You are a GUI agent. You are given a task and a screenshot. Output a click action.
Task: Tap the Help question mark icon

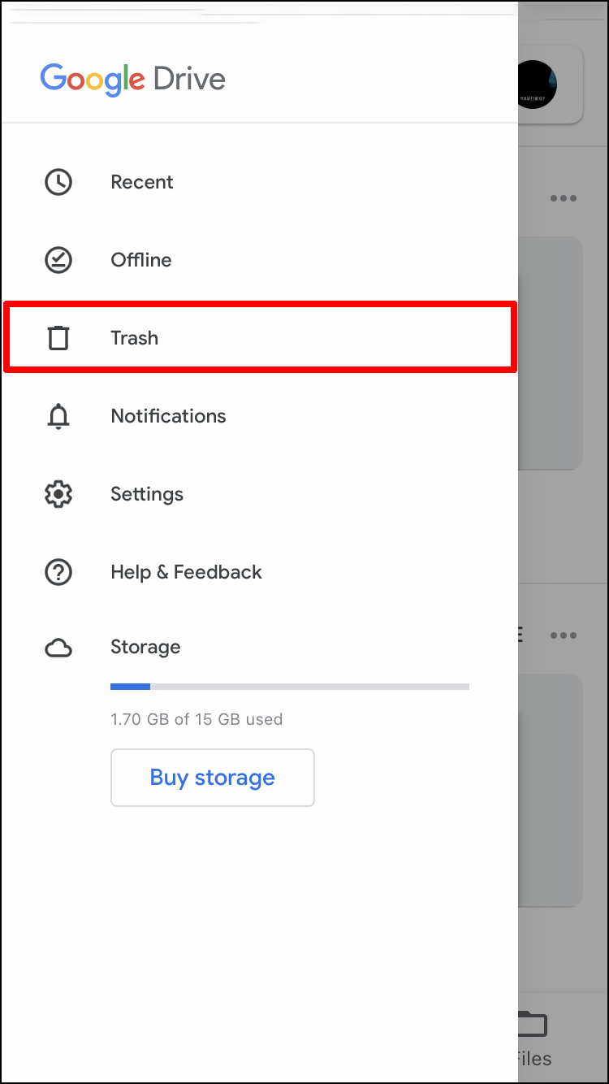[58, 572]
